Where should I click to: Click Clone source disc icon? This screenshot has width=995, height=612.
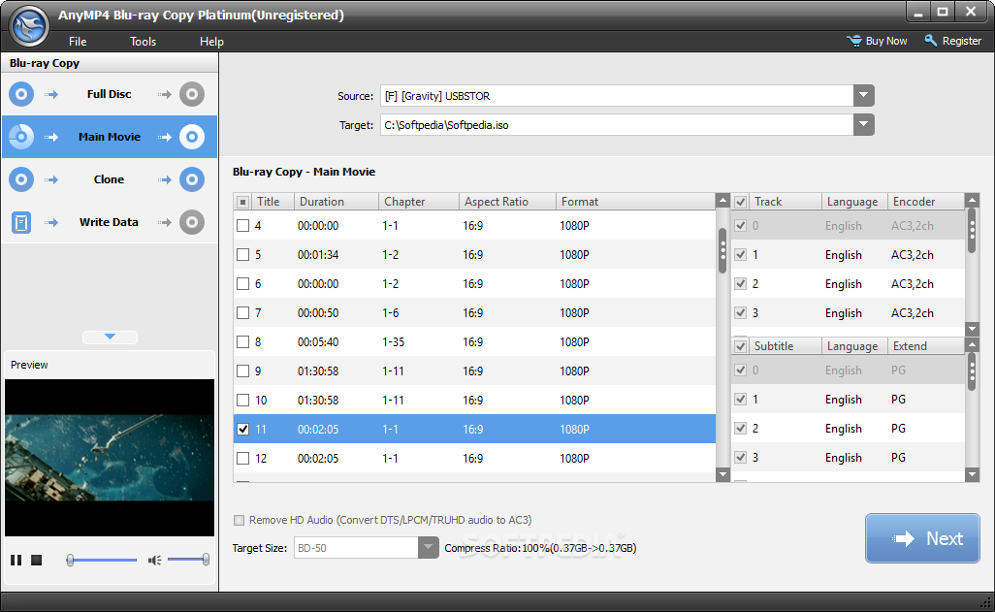click(x=21, y=179)
